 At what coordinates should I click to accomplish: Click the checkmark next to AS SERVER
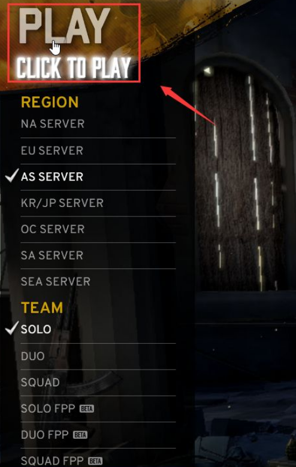(11, 175)
